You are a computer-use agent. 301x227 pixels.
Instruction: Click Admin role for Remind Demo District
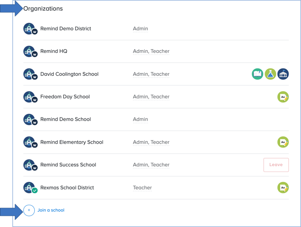click(x=141, y=28)
